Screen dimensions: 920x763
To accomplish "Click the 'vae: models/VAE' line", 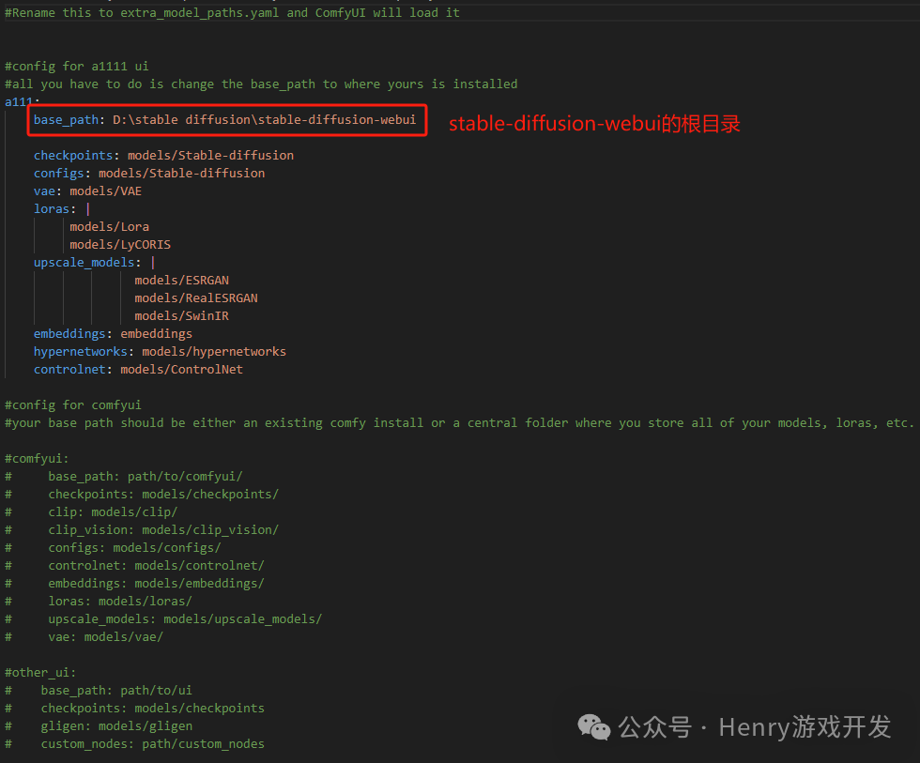I will point(87,191).
